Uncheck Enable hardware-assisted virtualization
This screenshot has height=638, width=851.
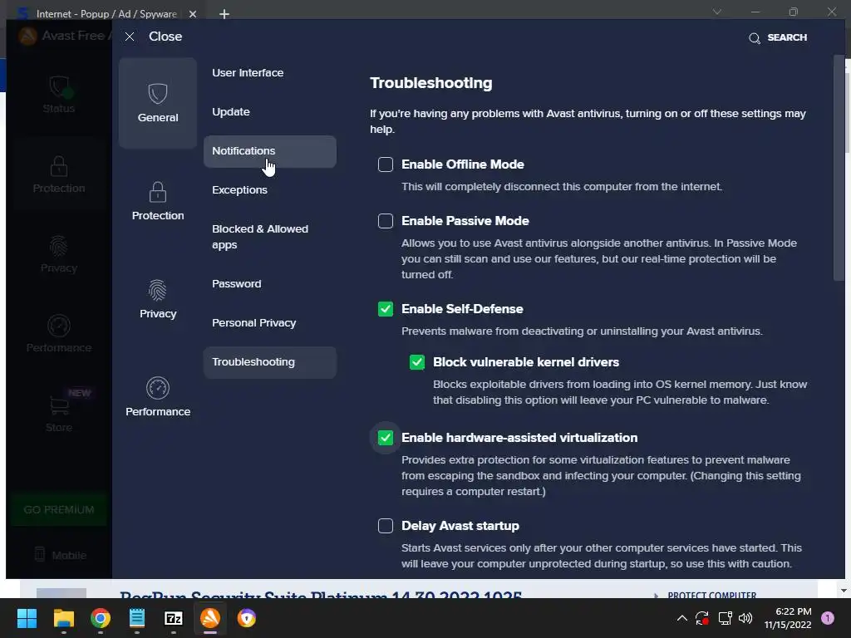(x=386, y=437)
